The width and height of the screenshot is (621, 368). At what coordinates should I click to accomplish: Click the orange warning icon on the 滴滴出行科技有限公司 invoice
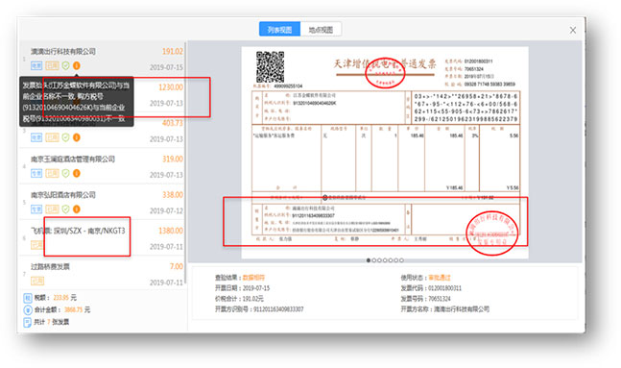pos(77,66)
